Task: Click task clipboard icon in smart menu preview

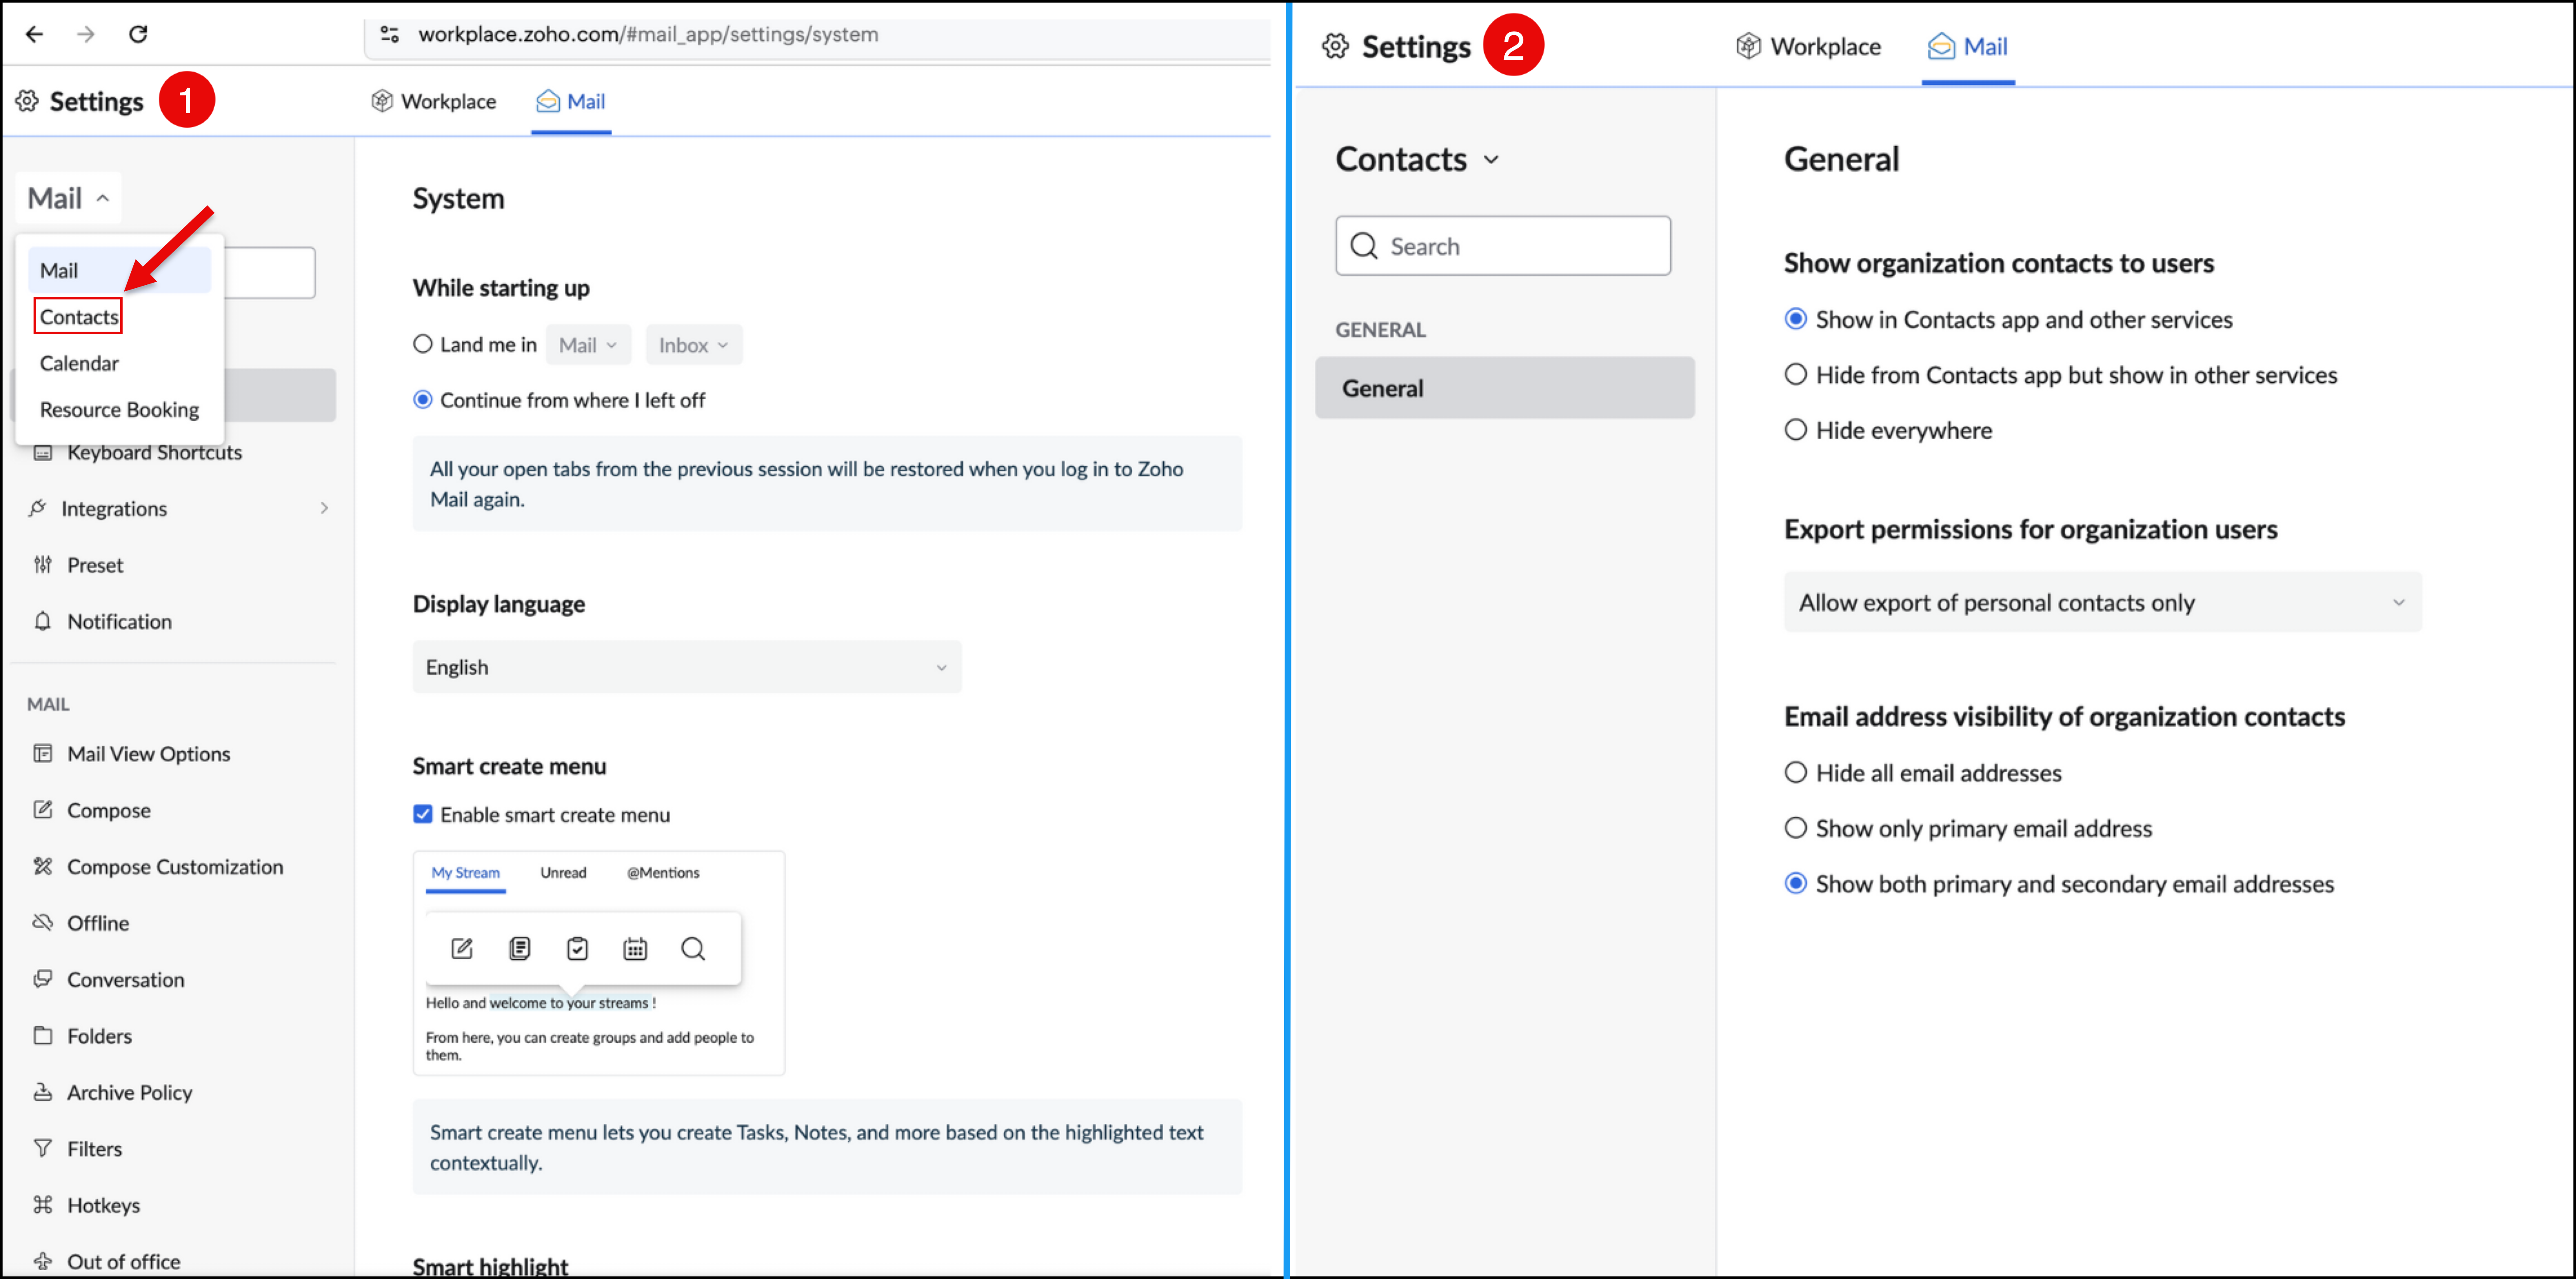Action: 577,948
